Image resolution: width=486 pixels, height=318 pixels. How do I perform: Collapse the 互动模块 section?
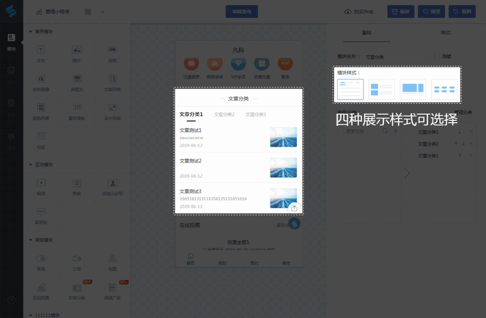pyautogui.click(x=31, y=164)
